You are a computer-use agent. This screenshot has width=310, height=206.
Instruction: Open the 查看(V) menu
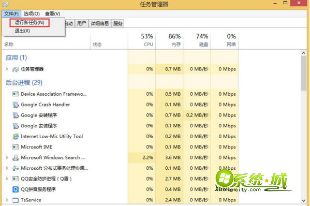click(x=52, y=13)
